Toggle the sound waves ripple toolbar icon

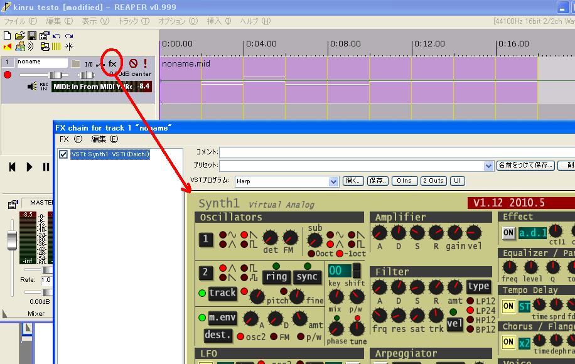(x=31, y=46)
